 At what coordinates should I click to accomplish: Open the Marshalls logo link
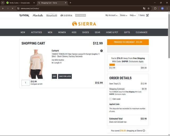pos(38,15)
